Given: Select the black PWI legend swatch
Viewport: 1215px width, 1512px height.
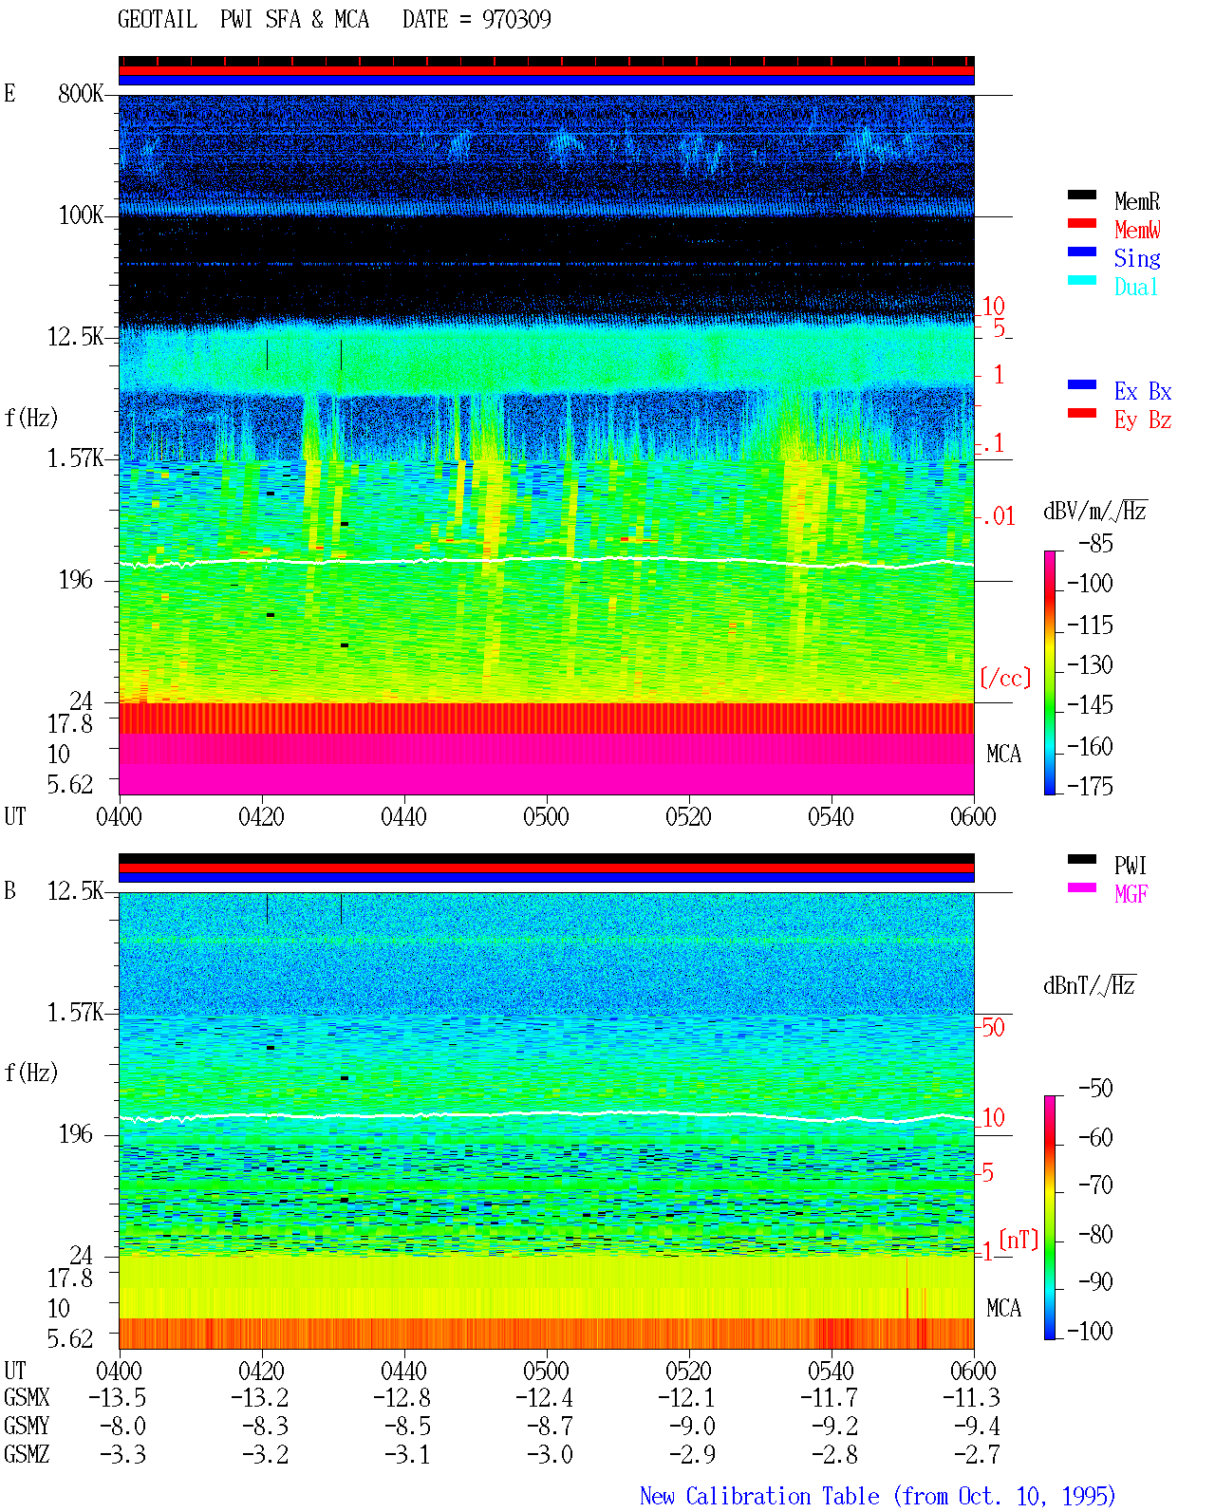Looking at the screenshot, I should point(1082,859).
